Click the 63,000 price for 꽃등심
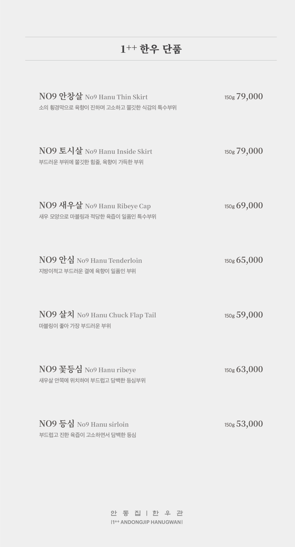The height and width of the screenshot is (547, 295). coord(249,369)
